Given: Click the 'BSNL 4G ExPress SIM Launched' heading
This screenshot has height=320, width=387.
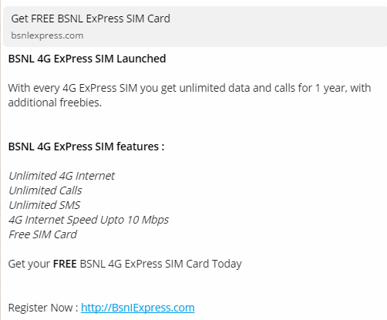Looking at the screenshot, I should tap(87, 59).
